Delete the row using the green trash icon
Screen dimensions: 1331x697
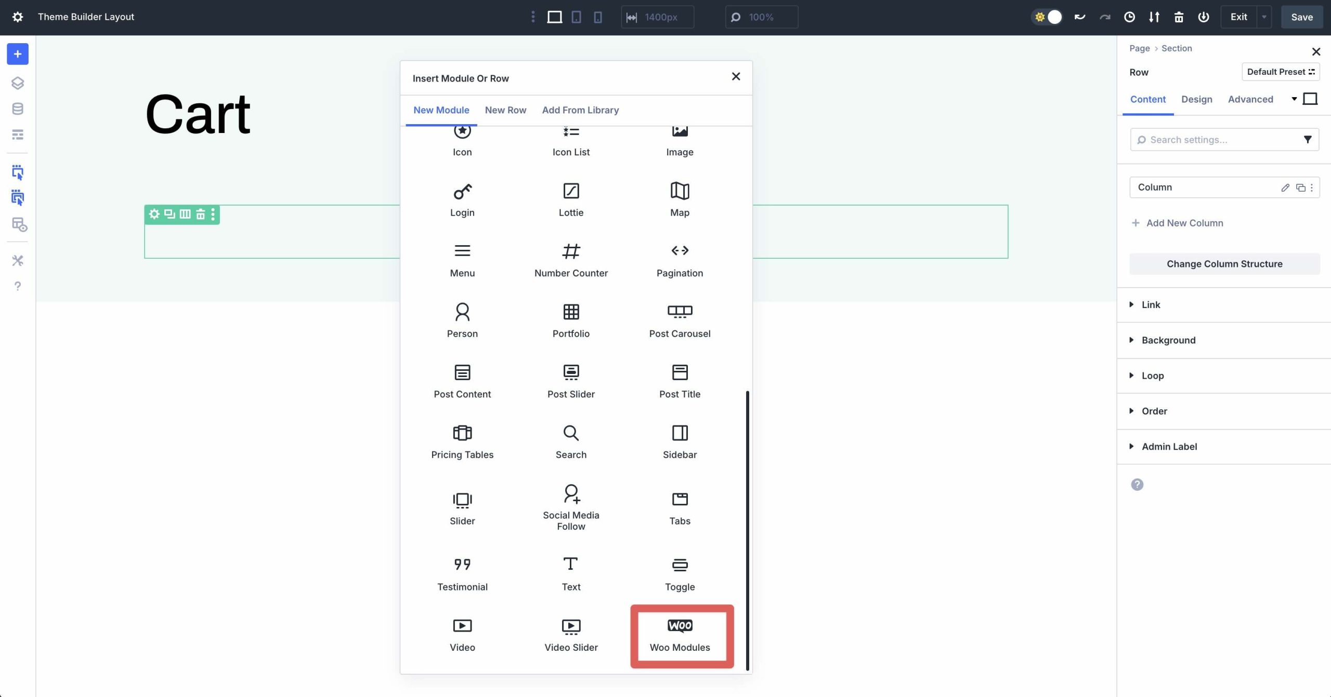[200, 214]
